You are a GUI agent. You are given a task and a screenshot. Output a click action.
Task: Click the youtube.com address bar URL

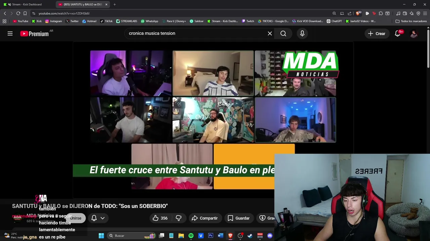coord(64,13)
